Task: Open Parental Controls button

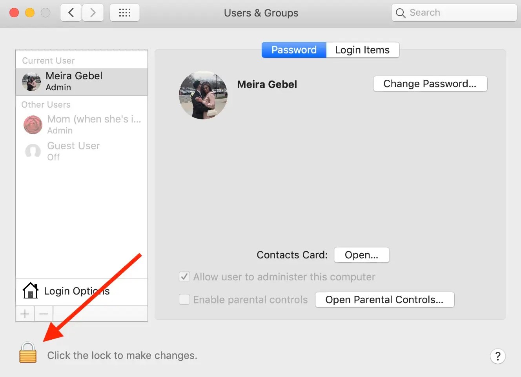Action: point(384,300)
